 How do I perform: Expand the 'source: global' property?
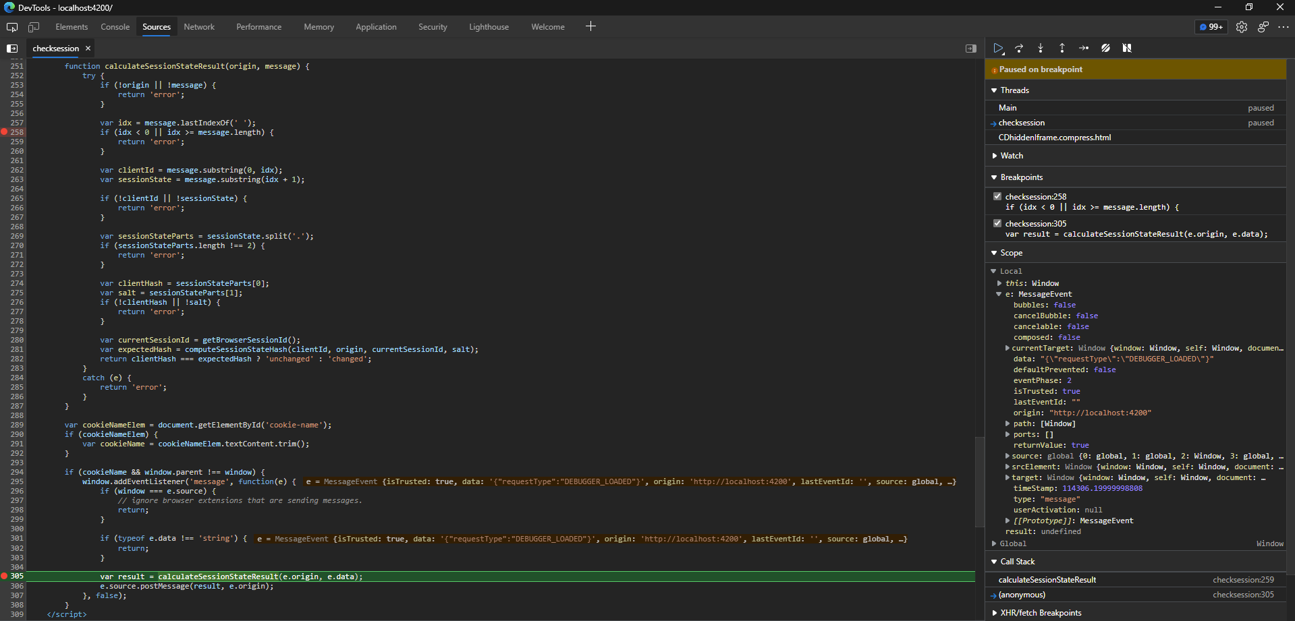(1008, 456)
